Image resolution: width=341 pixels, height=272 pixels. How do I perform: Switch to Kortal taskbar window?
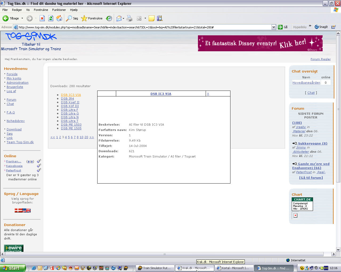click(234, 268)
